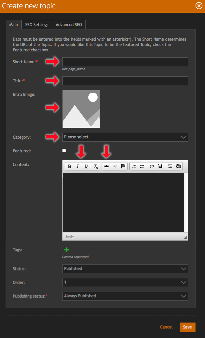Insert an image via editor toolbar

(x=170, y=166)
